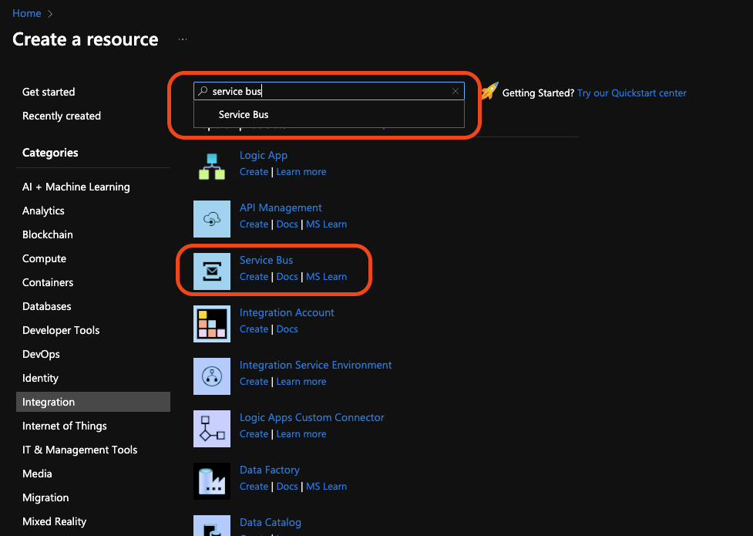Go to the Home breadcrumb
This screenshot has height=536, width=753.
pyautogui.click(x=26, y=13)
